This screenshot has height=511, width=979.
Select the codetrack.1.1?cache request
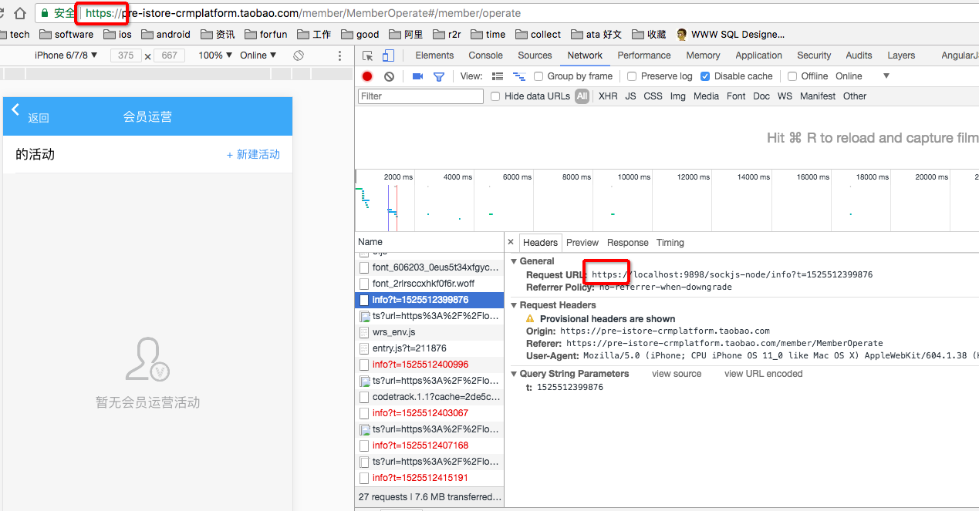click(x=430, y=397)
